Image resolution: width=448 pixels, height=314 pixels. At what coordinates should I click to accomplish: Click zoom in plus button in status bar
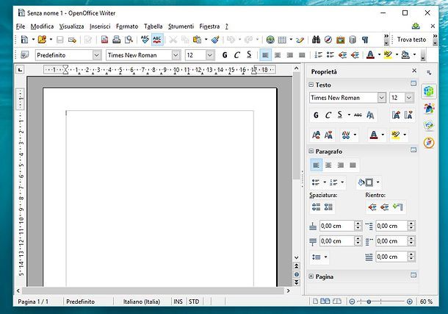tap(409, 301)
